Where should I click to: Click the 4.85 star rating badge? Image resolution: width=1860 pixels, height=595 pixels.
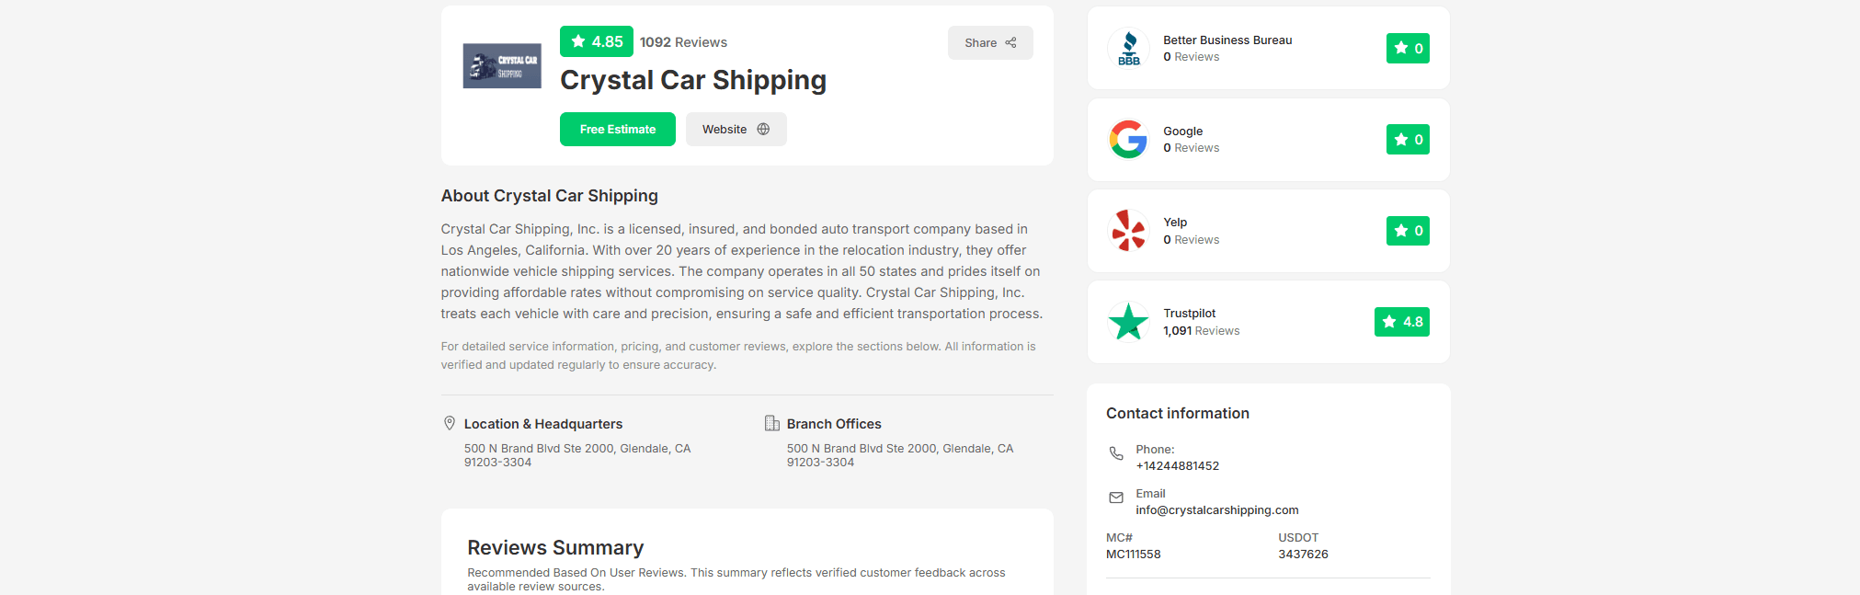coord(597,41)
